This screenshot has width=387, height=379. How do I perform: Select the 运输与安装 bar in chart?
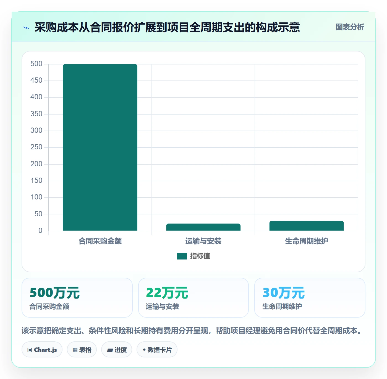pyautogui.click(x=203, y=227)
